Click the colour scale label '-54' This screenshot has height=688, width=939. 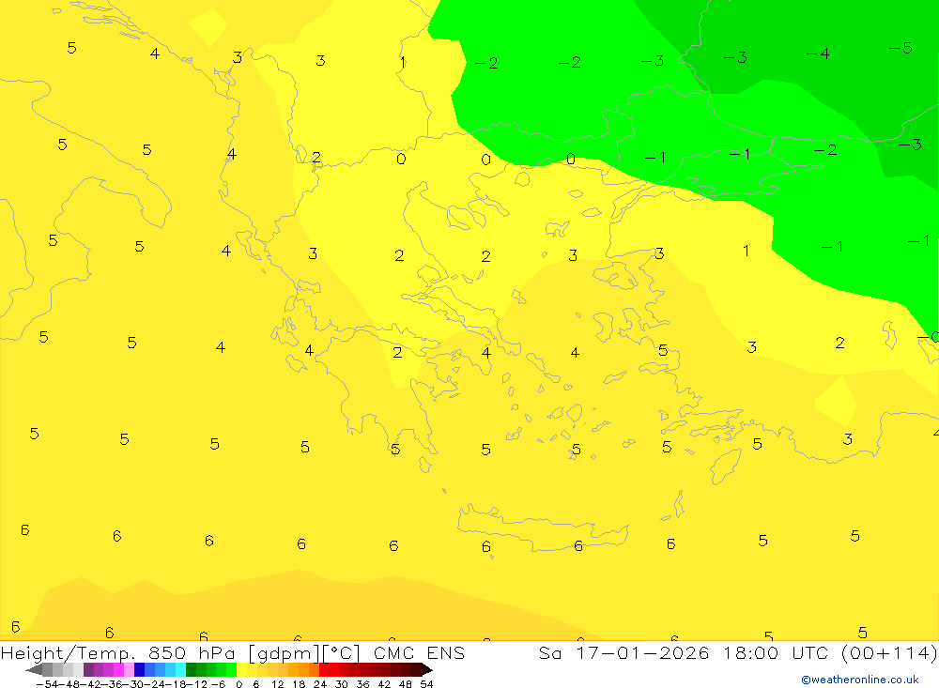(x=47, y=684)
